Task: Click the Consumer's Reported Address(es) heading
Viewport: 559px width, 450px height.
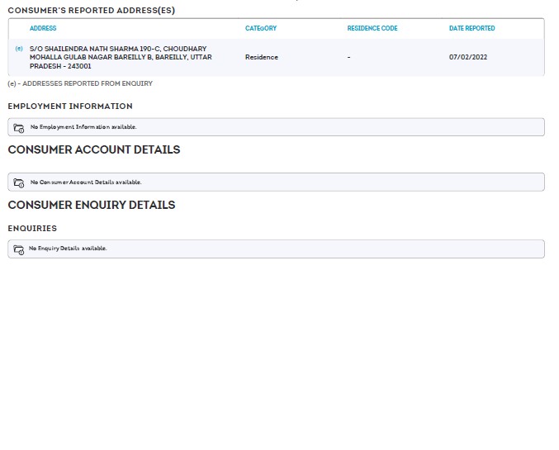Action: [x=91, y=10]
